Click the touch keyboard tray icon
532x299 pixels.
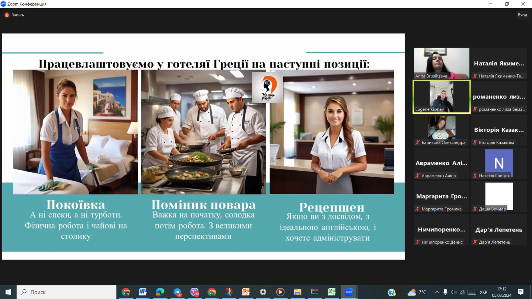(x=472, y=292)
